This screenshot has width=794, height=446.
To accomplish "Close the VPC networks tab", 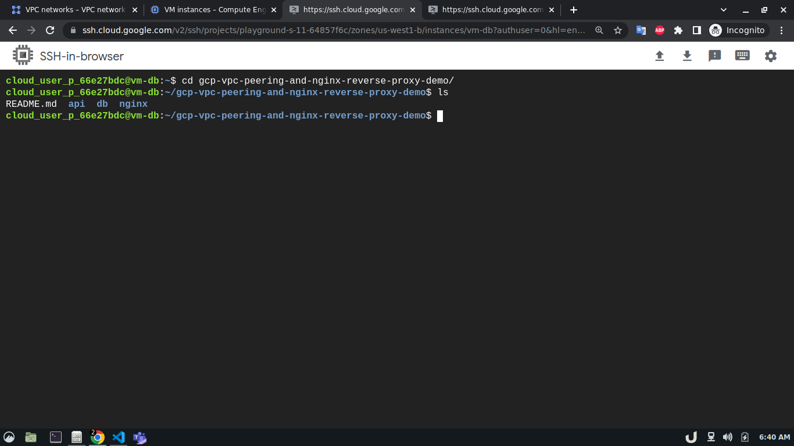I will point(135,10).
